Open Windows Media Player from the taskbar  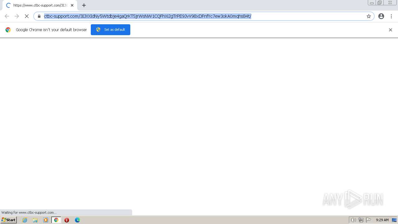46,220
